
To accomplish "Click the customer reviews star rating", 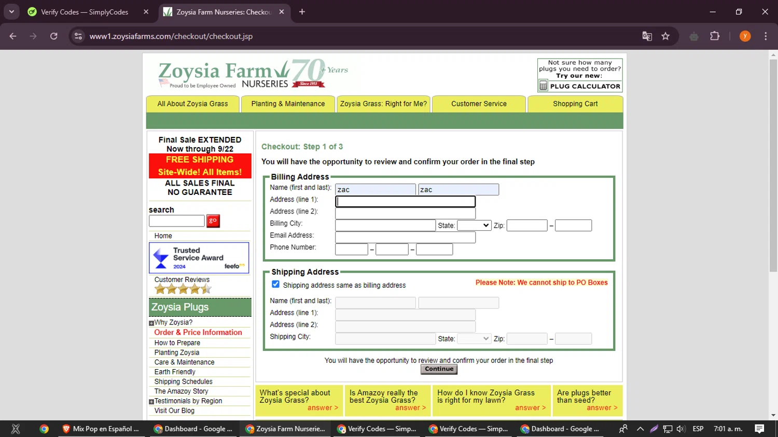I will 183,289.
